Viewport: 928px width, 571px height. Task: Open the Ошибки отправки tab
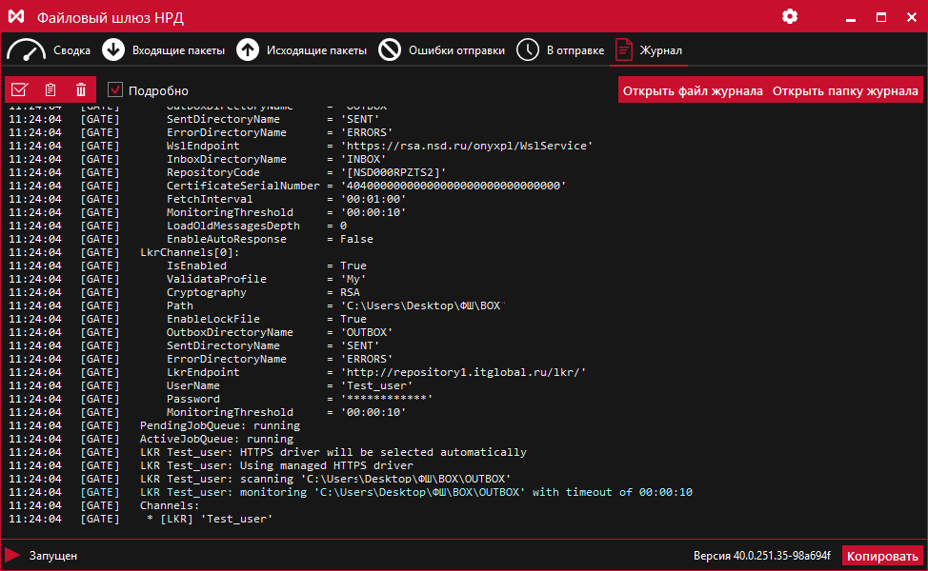(456, 50)
